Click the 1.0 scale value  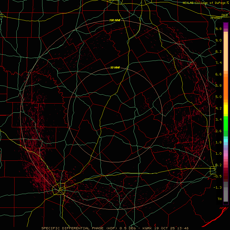point(218,154)
